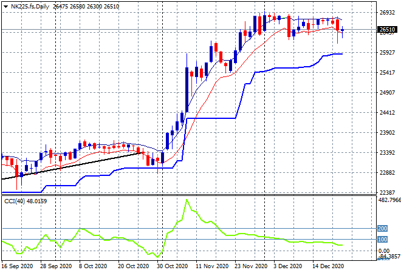Click the 11 Nov 2020 date label

pos(212,266)
